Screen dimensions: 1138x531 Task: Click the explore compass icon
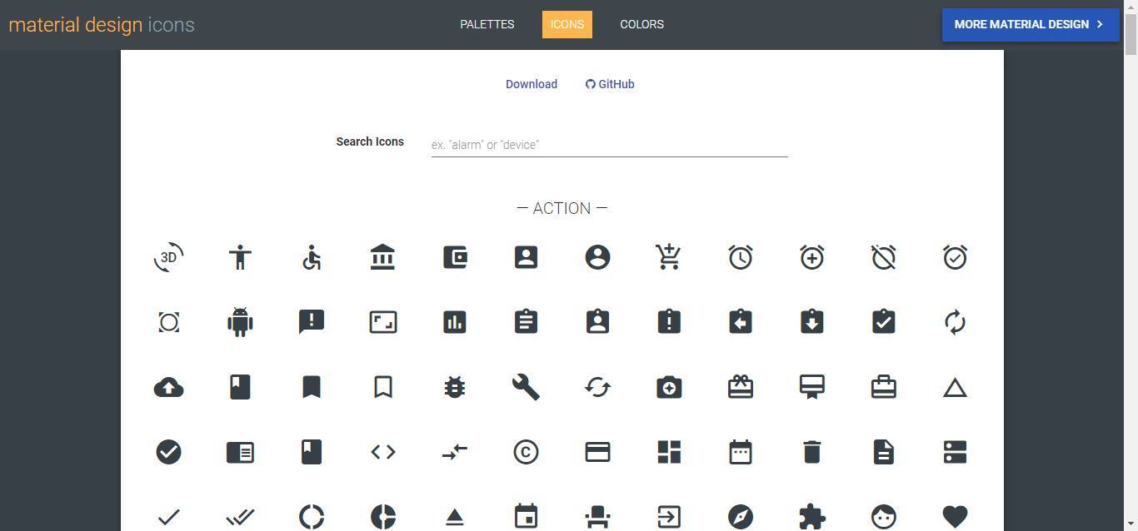[x=741, y=517]
